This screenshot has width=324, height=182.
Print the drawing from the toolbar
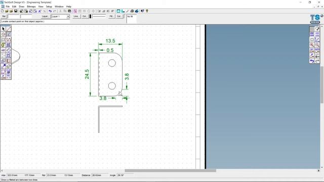tap(132, 11)
